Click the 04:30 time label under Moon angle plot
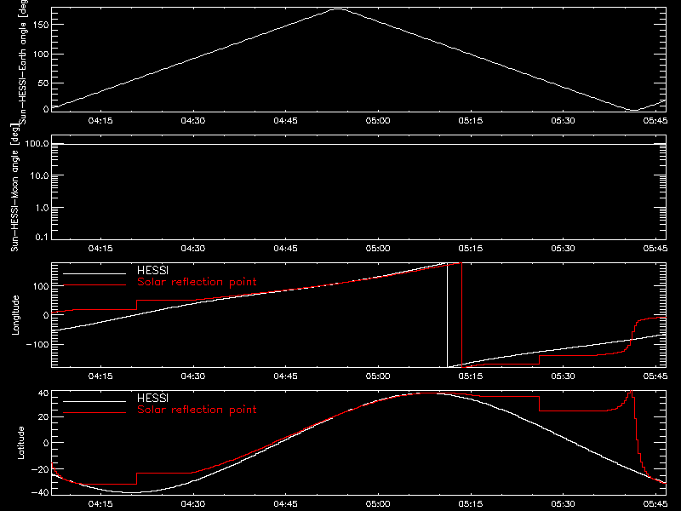The image size is (681, 511). click(x=193, y=249)
